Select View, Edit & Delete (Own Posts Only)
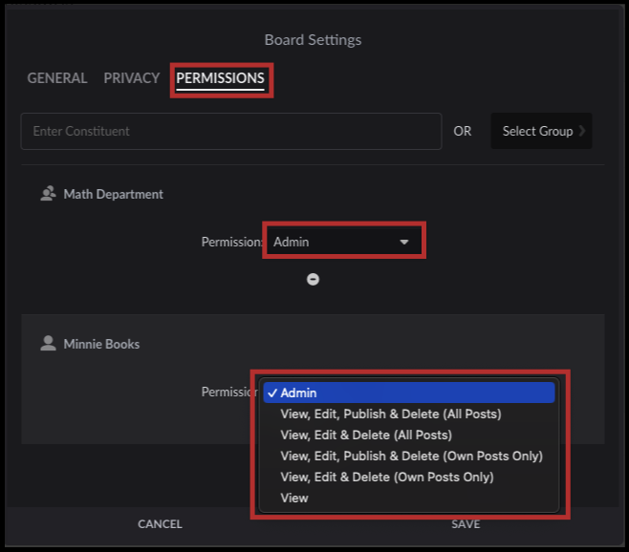 (x=387, y=478)
